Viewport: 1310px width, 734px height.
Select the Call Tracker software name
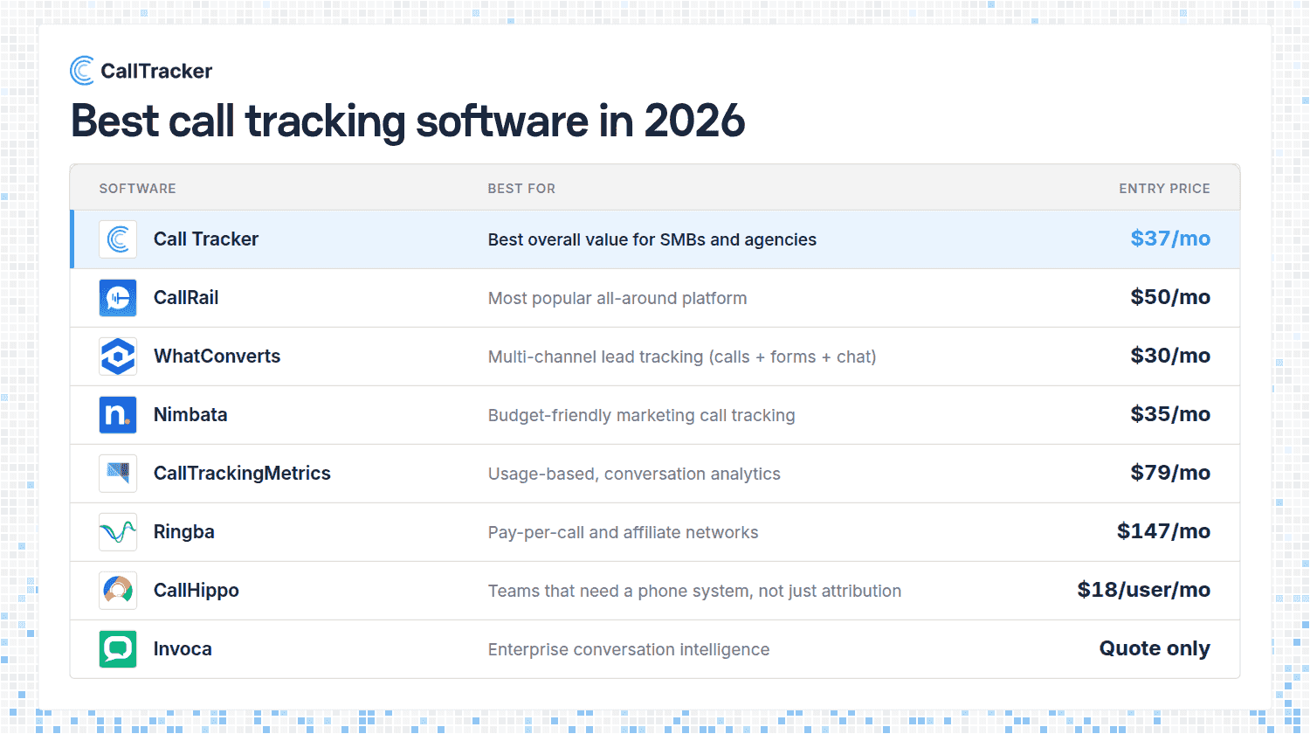point(206,239)
